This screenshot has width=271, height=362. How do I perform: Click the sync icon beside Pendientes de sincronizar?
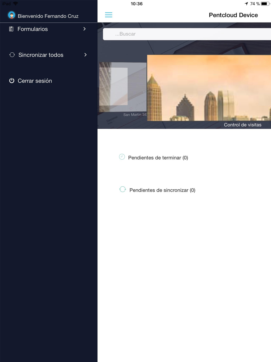pyautogui.click(x=122, y=189)
